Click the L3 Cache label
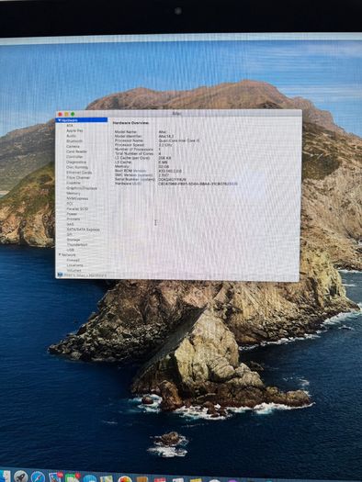The height and width of the screenshot is (482, 362). pyautogui.click(x=123, y=162)
